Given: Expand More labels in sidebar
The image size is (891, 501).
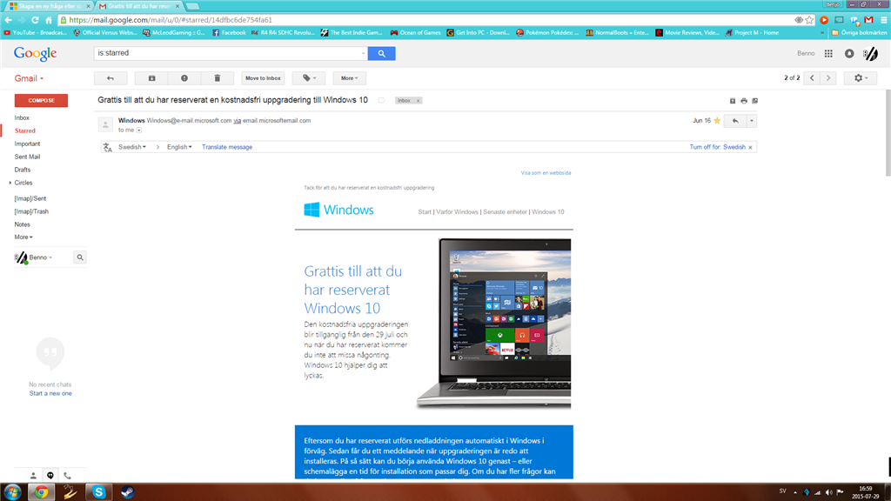Looking at the screenshot, I should point(23,237).
